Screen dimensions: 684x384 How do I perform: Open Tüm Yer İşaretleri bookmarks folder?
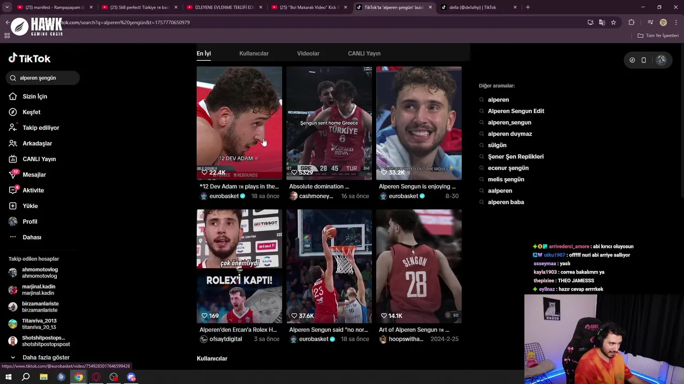click(x=658, y=36)
